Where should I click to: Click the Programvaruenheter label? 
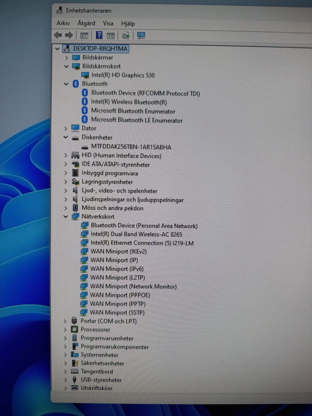point(107,338)
